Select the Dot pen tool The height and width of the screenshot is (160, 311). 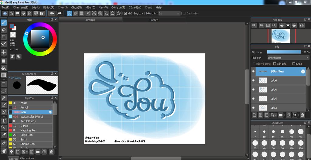(x=4, y=44)
